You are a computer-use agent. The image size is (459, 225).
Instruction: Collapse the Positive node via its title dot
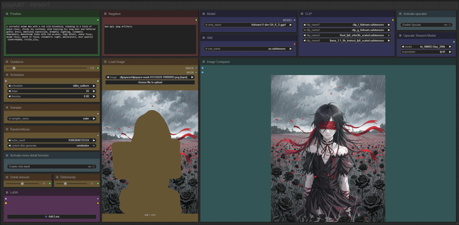coord(7,14)
